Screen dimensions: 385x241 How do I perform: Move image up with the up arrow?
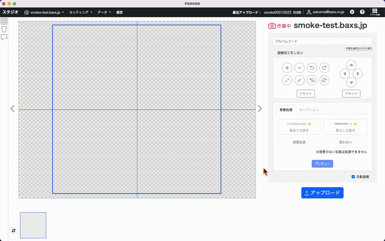351,65
